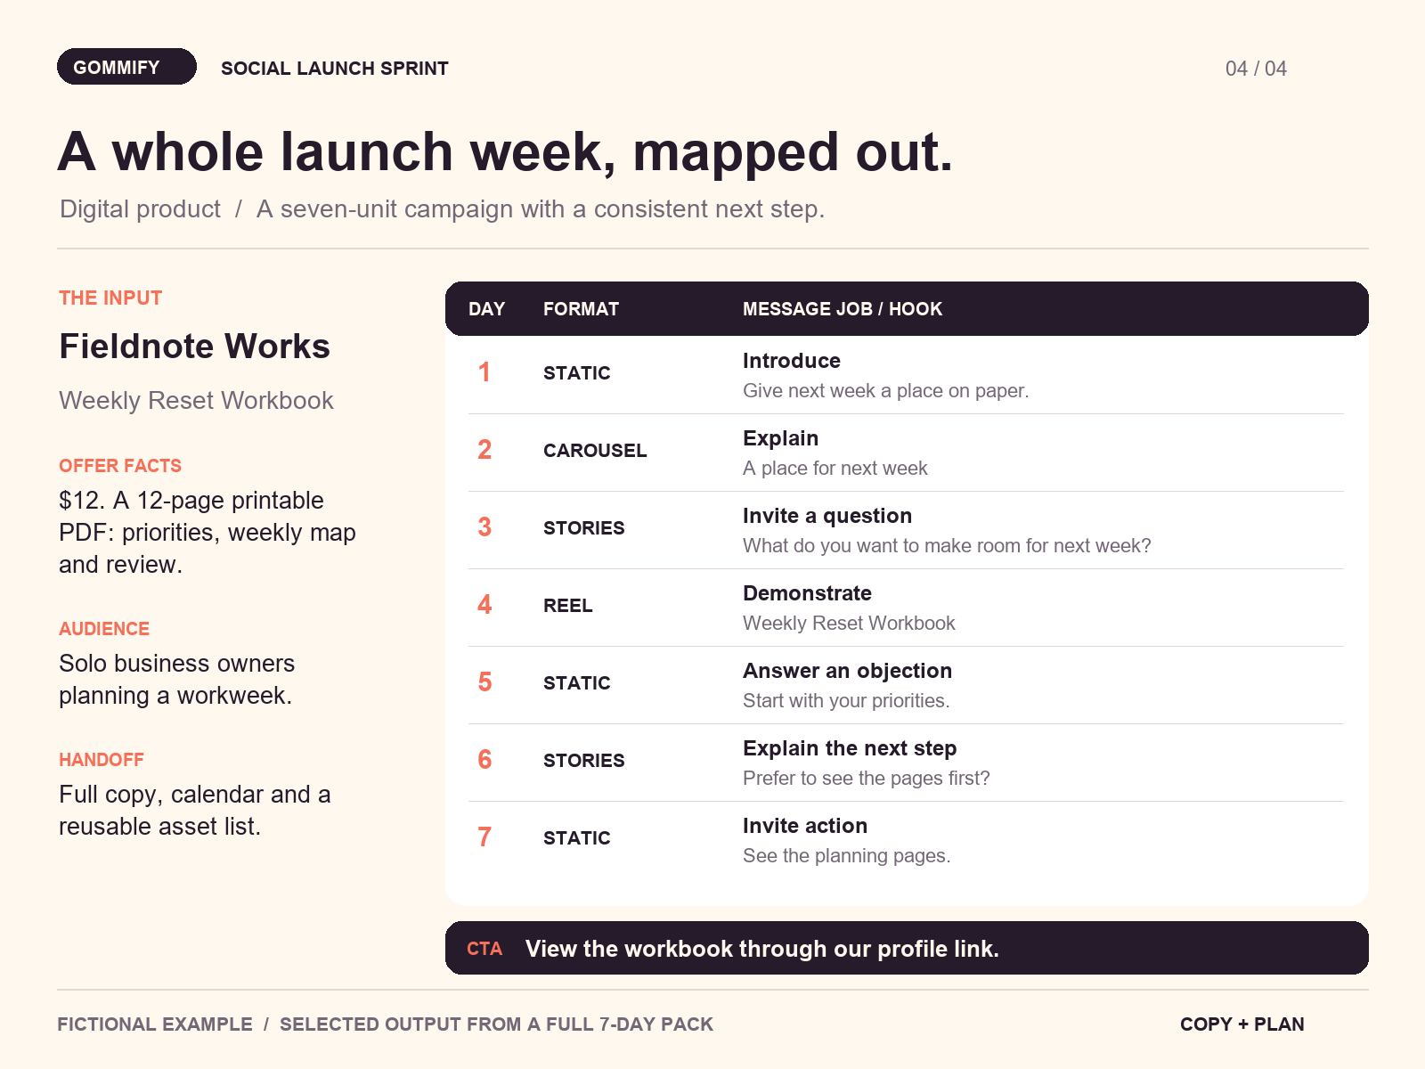Click the FORMAT column header
The image size is (1425, 1069).
point(581,309)
